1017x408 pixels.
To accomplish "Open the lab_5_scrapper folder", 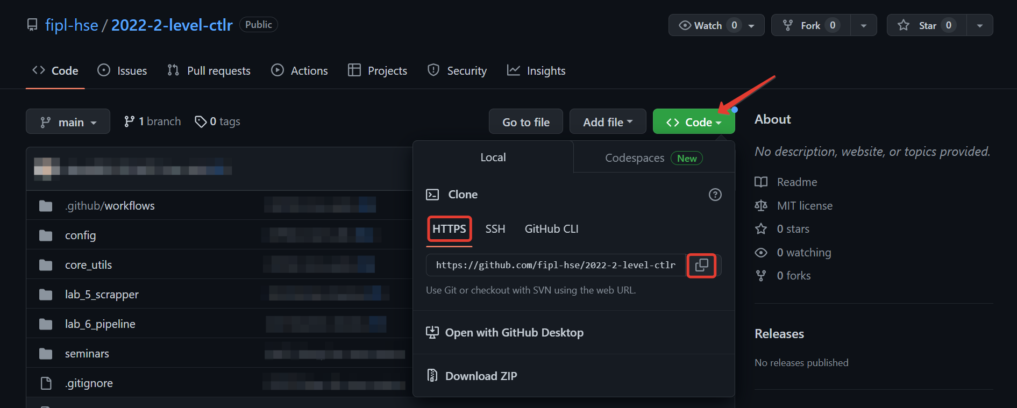I will tap(102, 295).
